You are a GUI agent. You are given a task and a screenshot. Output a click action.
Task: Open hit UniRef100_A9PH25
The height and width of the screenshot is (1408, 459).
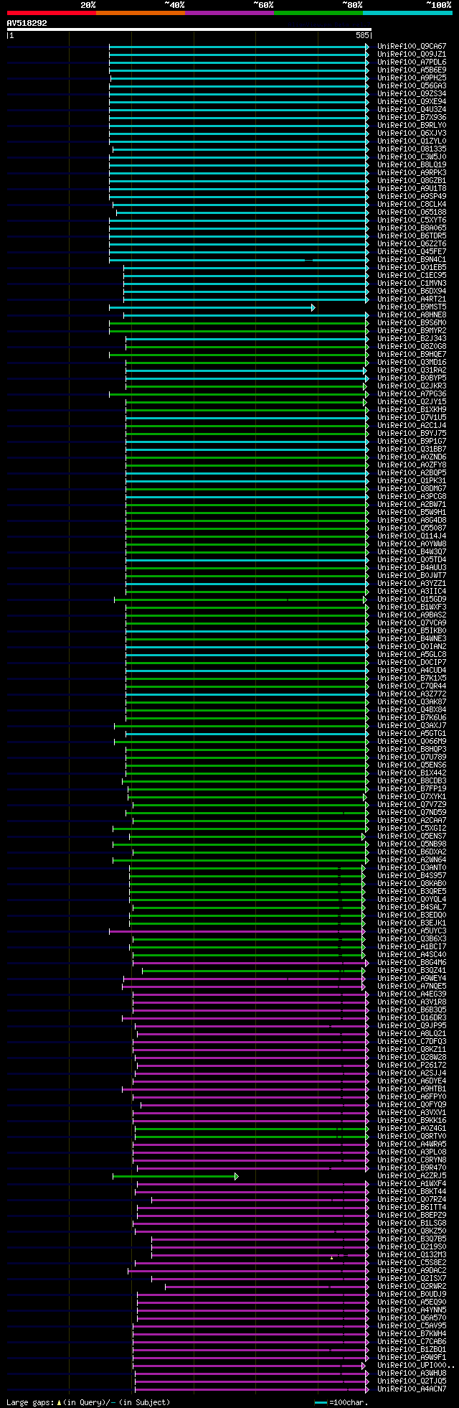[x=412, y=78]
